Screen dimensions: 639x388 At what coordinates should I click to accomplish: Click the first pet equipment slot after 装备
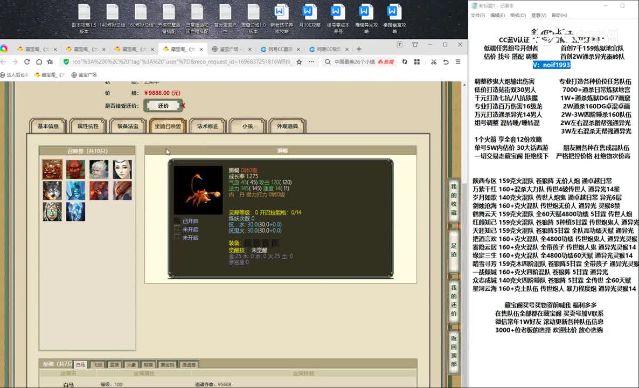pyautogui.click(x=248, y=243)
